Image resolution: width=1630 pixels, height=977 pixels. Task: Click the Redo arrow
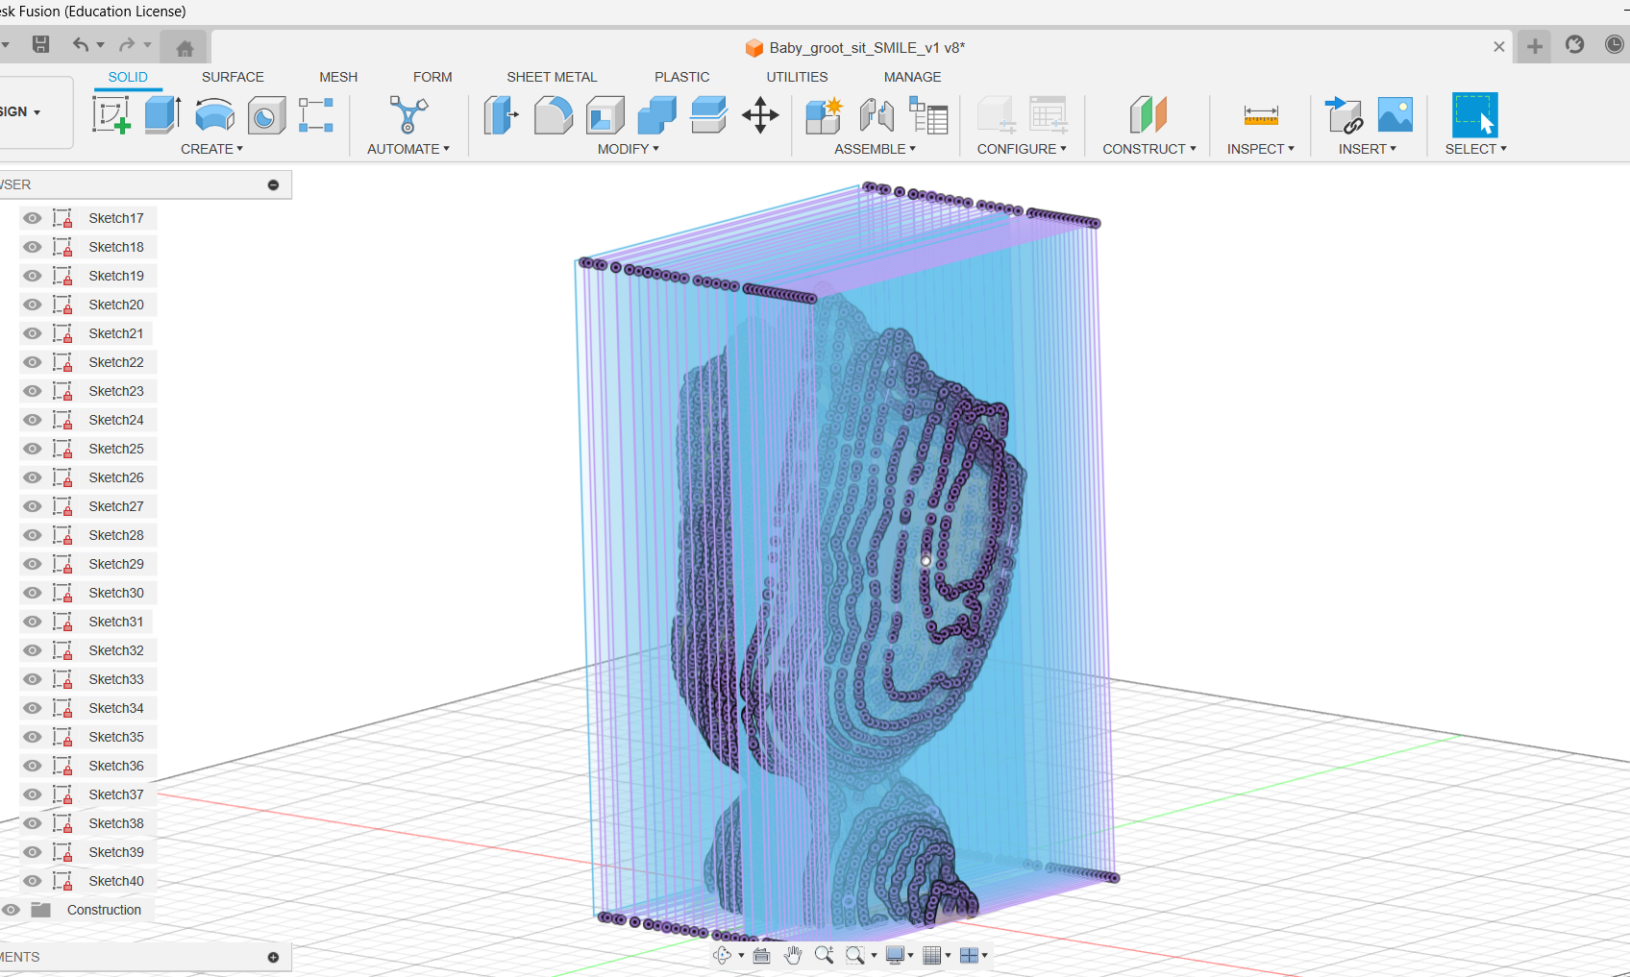(x=127, y=44)
